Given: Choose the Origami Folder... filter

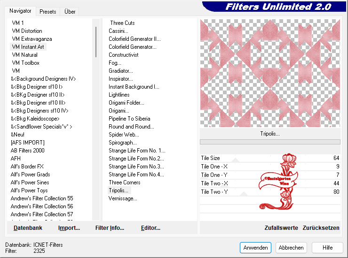Looking at the screenshot, I should (127, 103).
